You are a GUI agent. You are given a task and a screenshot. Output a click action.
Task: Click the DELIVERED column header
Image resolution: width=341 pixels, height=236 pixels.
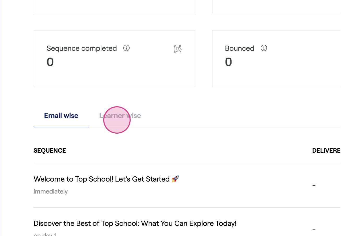[x=326, y=151]
